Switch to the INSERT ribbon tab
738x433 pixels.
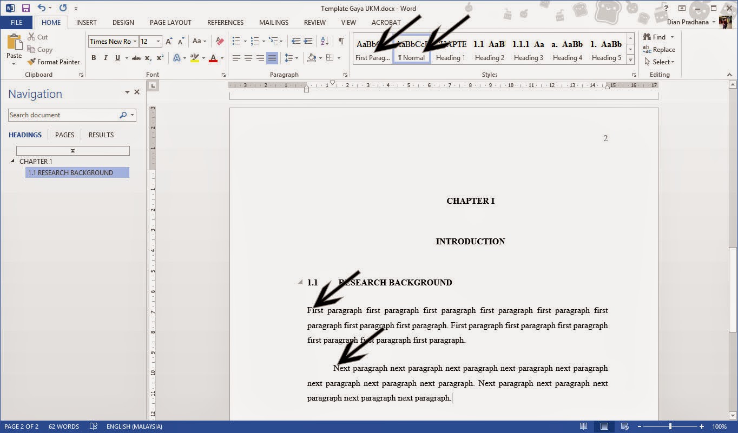point(86,22)
